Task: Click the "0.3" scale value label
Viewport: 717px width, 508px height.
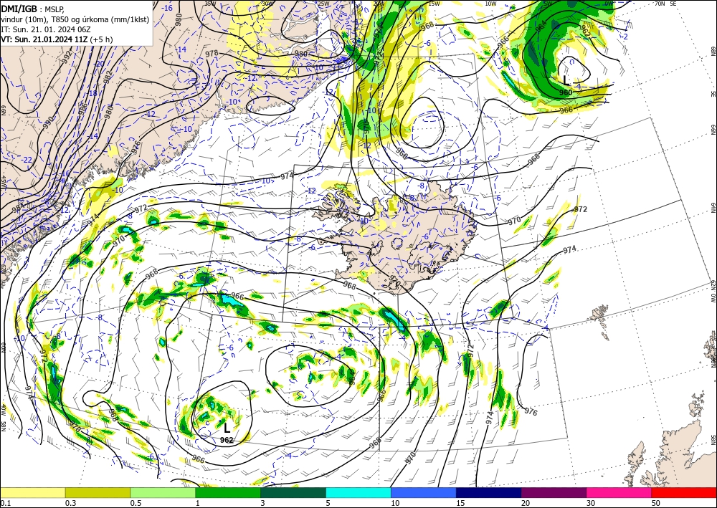Action: 70,503
